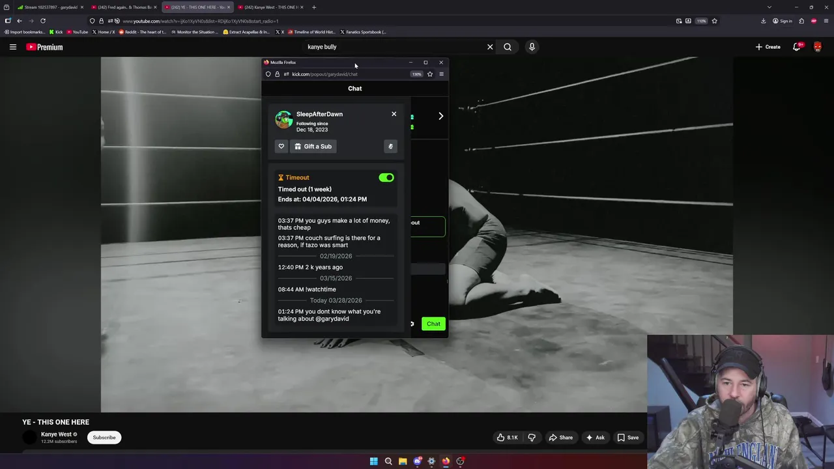Click Import bookmarks in bookmarks bar
The height and width of the screenshot is (469, 834).
tap(25, 32)
